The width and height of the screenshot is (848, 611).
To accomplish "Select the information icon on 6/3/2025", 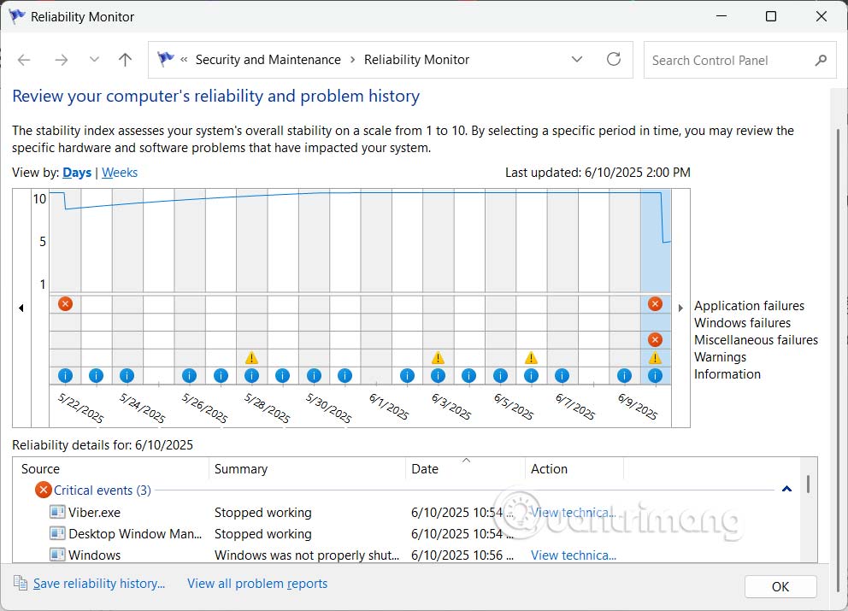I will (438, 375).
